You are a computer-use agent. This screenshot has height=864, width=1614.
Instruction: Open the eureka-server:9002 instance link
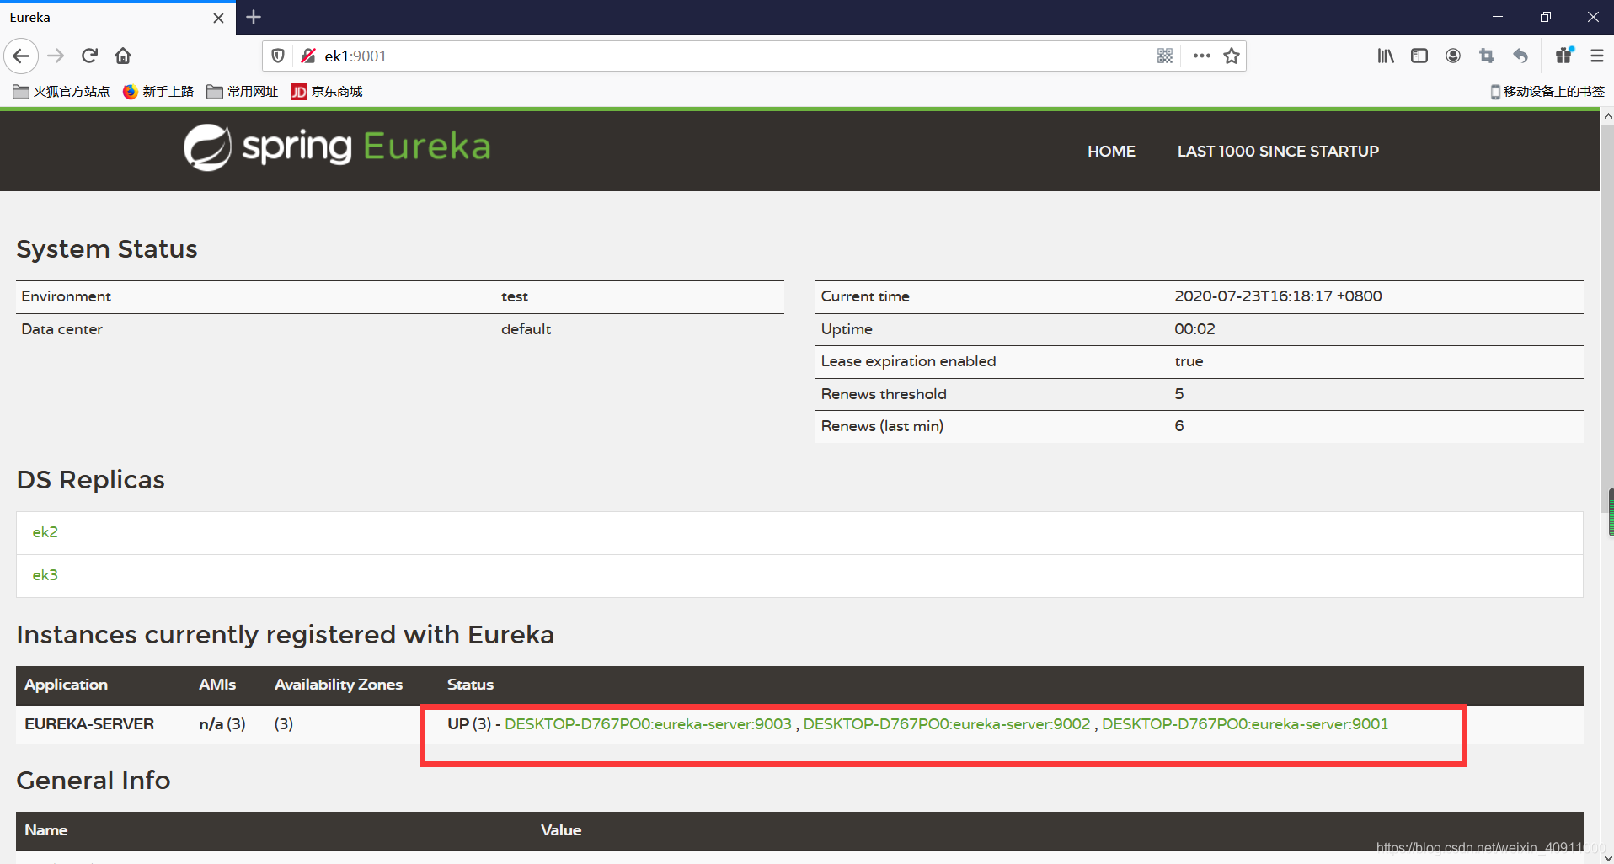tap(947, 724)
